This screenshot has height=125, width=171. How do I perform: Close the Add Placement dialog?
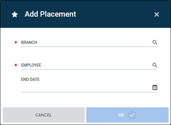(x=157, y=15)
